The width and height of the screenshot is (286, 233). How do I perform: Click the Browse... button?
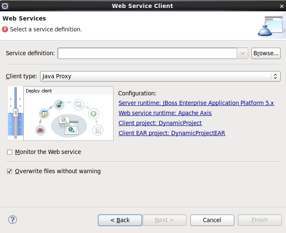266,54
